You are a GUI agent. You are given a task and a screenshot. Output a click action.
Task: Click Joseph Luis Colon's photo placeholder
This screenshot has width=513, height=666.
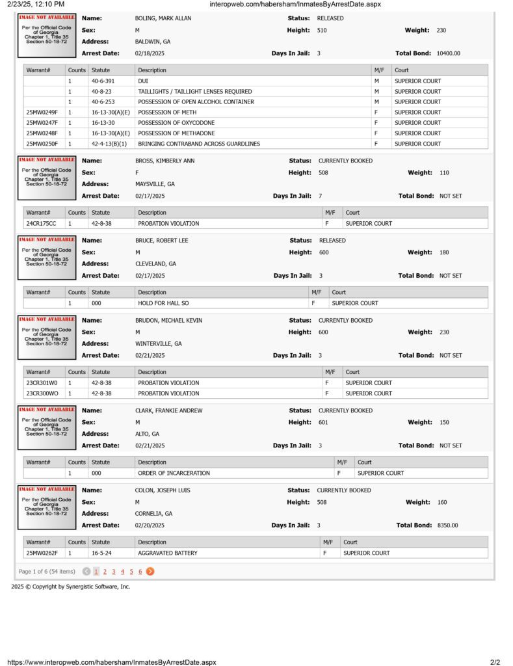47,507
